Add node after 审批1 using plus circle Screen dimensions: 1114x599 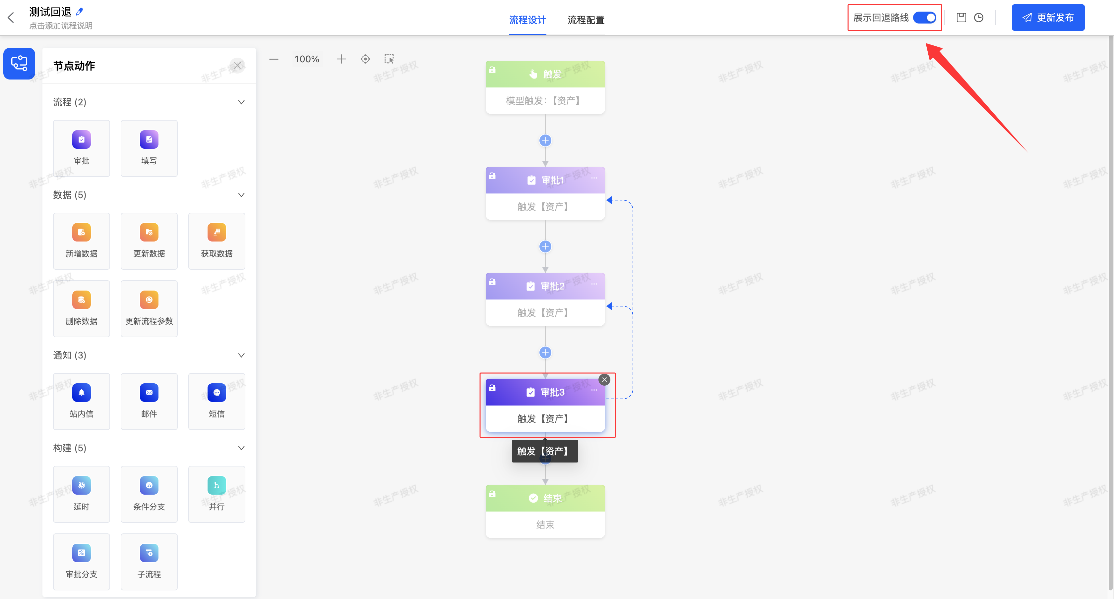coord(545,247)
